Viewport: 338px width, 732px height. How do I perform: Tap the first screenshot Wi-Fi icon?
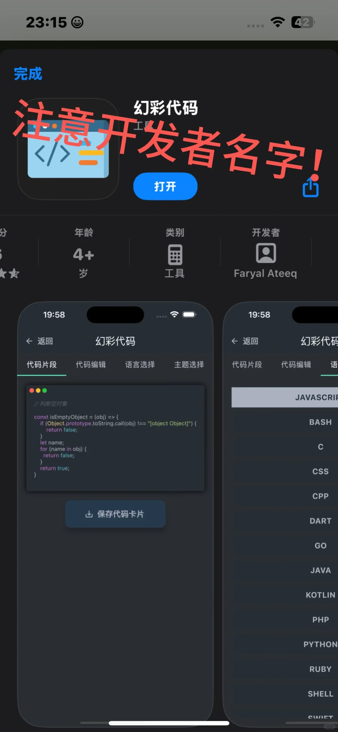pyautogui.click(x=174, y=314)
